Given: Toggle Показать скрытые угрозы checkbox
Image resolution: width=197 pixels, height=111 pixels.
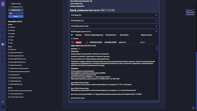Looking at the screenshot, I should tap(9, 97).
